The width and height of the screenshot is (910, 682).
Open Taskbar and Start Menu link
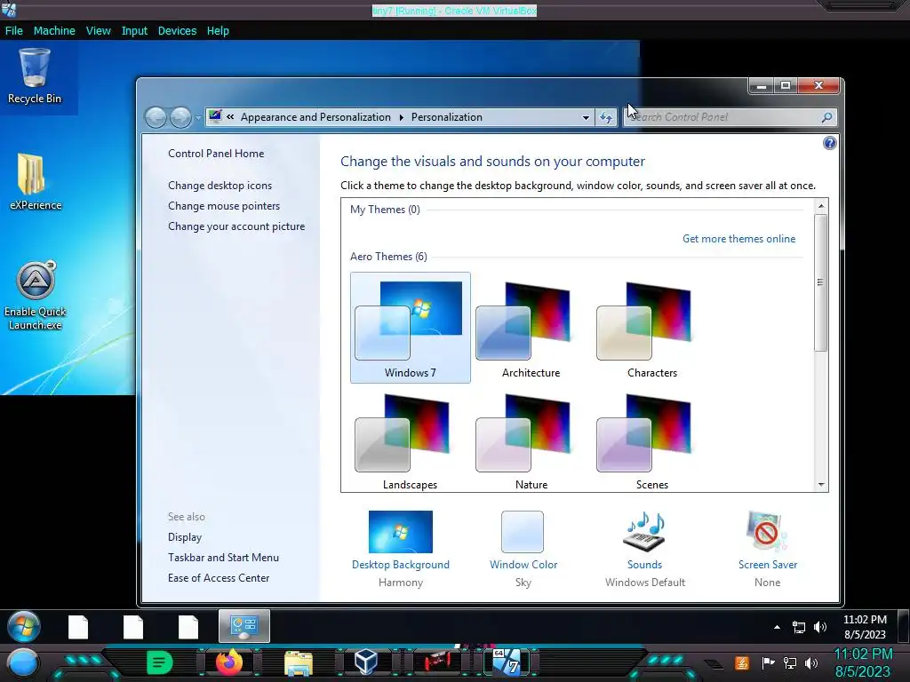223,558
